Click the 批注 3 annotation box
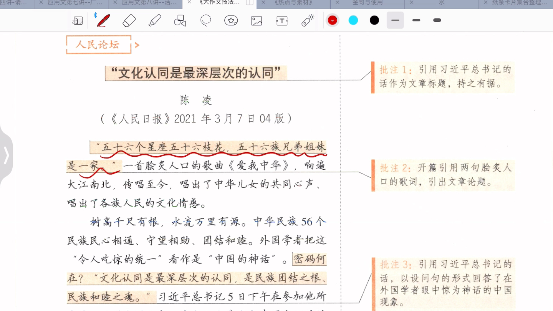This screenshot has width=553, height=311. point(442,284)
